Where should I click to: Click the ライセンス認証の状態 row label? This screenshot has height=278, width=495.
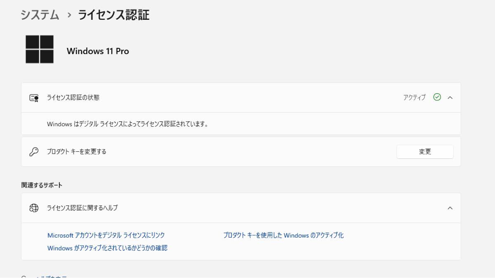pos(73,98)
